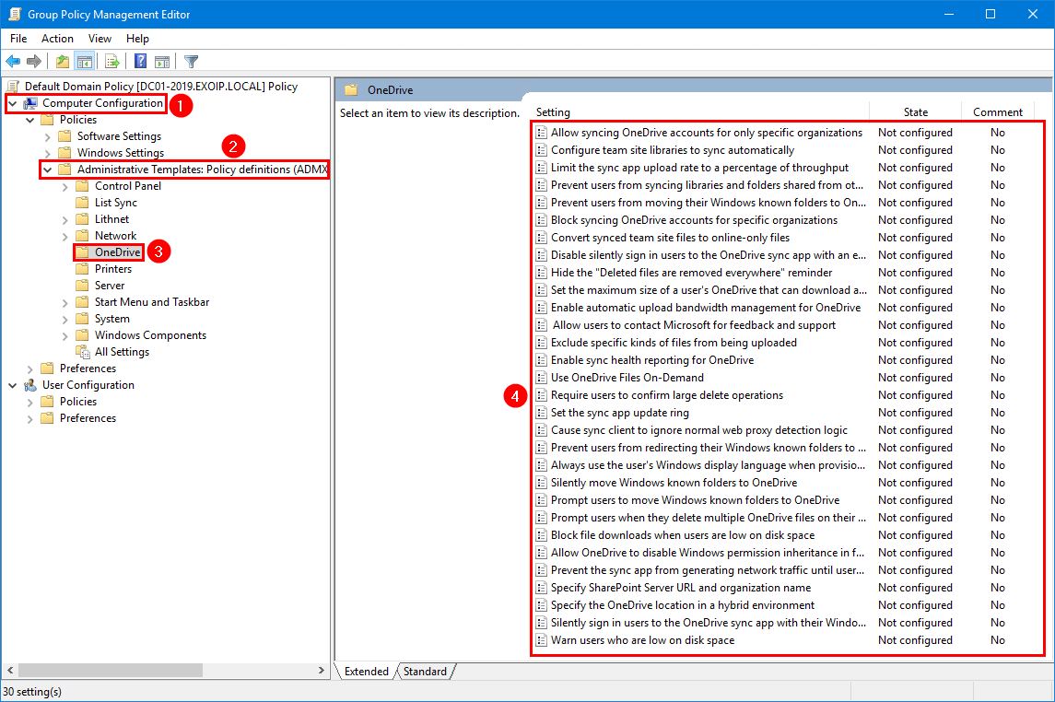Go up one level with folder-arrow icon
Image resolution: width=1055 pixels, height=702 pixels.
63,62
